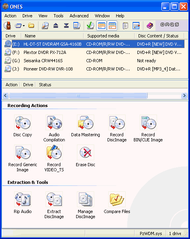Open the Drive menu
This screenshot has height=239, width=190.
(x=27, y=16)
